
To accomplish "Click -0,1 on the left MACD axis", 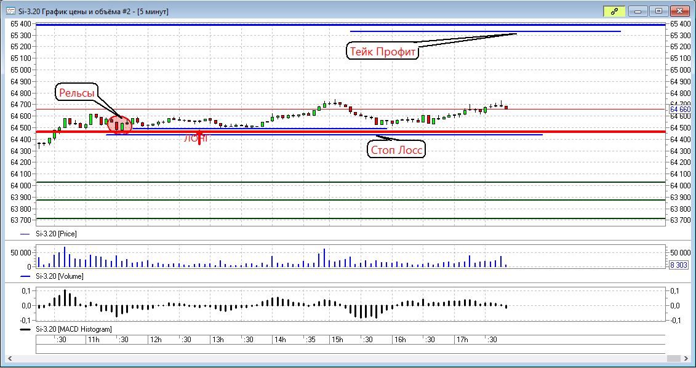I will pos(25,320).
